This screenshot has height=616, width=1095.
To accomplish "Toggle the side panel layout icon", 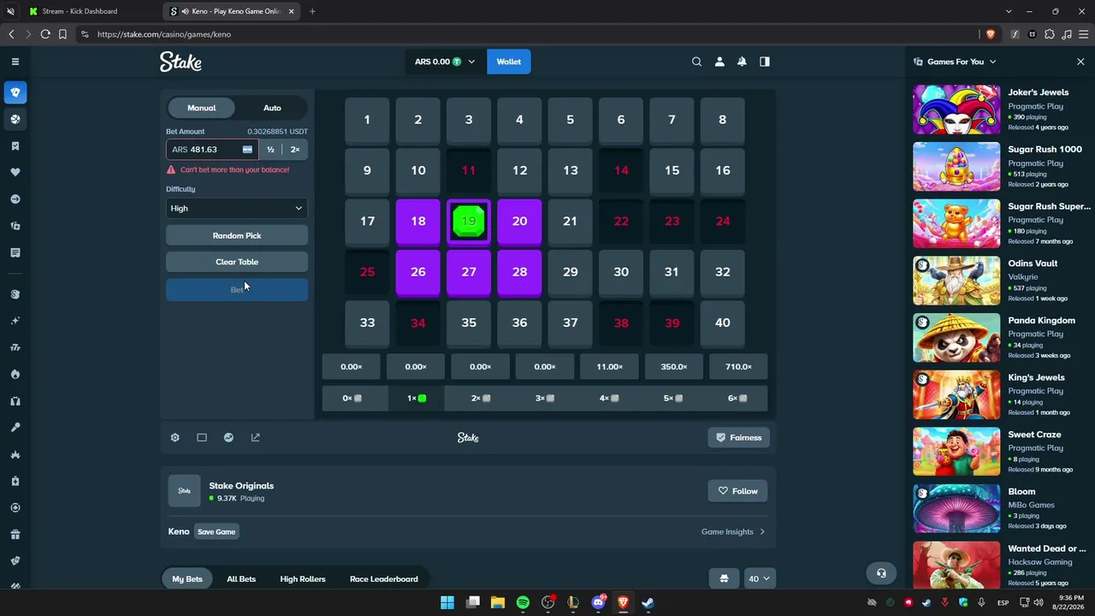I will coord(765,62).
